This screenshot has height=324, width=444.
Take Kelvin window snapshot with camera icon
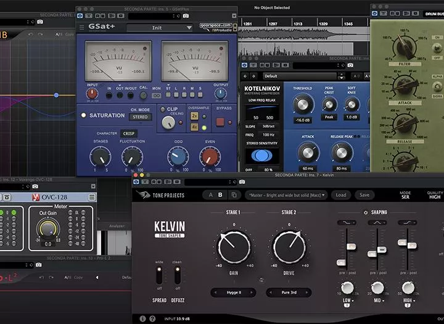coord(242,181)
